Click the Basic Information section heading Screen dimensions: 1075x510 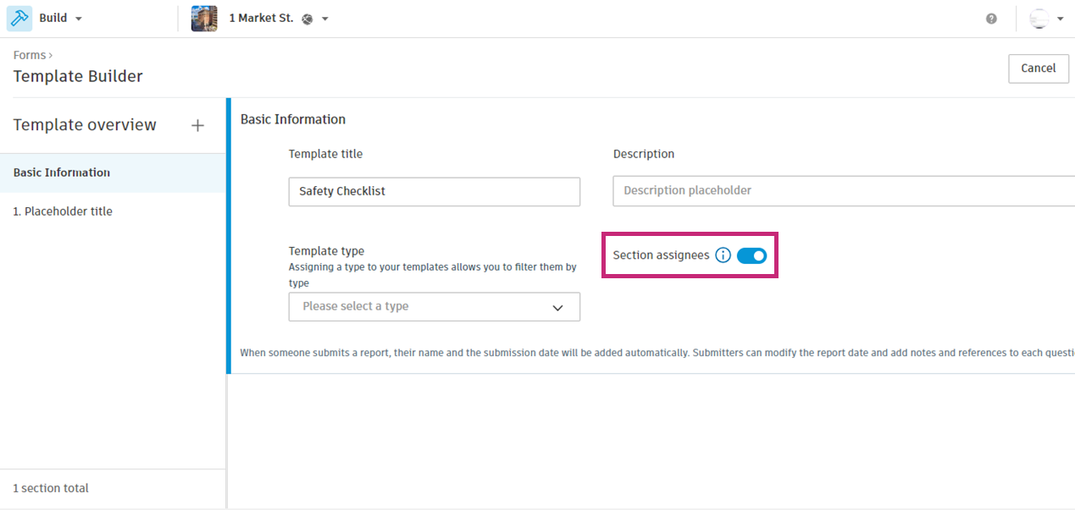click(x=293, y=119)
